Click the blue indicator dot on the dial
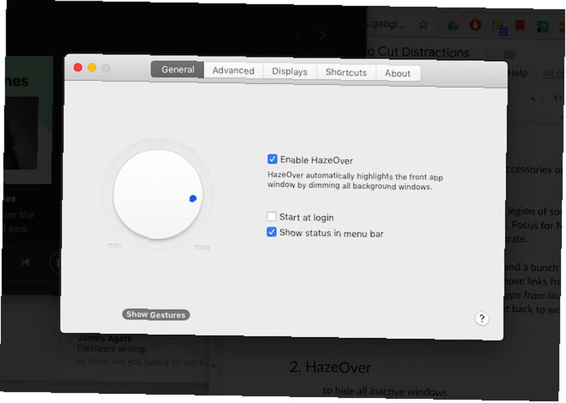 click(193, 198)
